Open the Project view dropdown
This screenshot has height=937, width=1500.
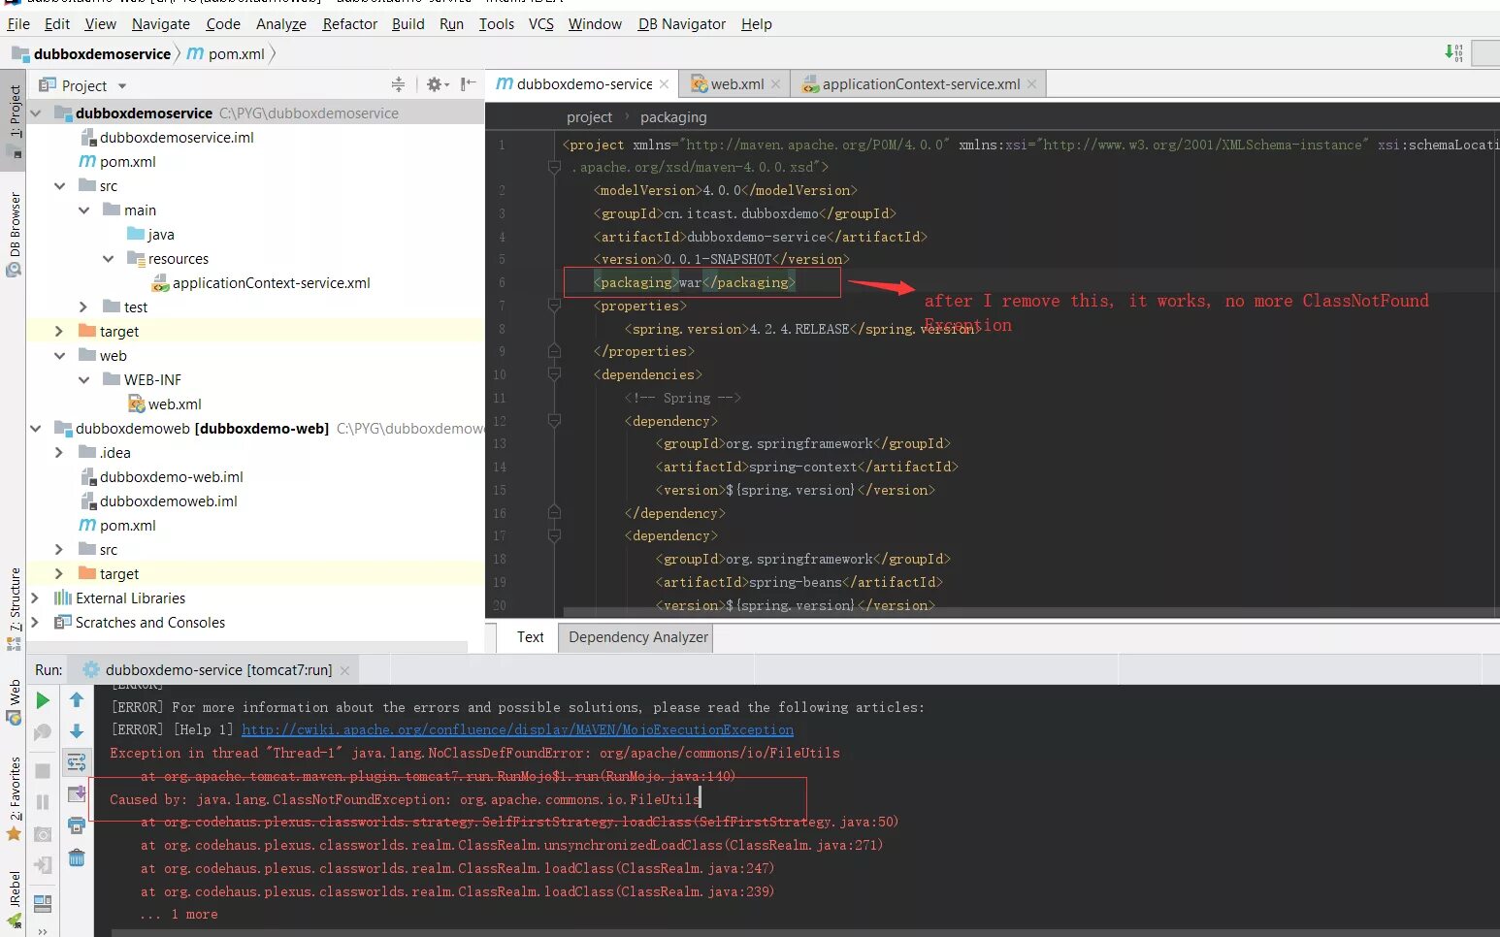[122, 86]
